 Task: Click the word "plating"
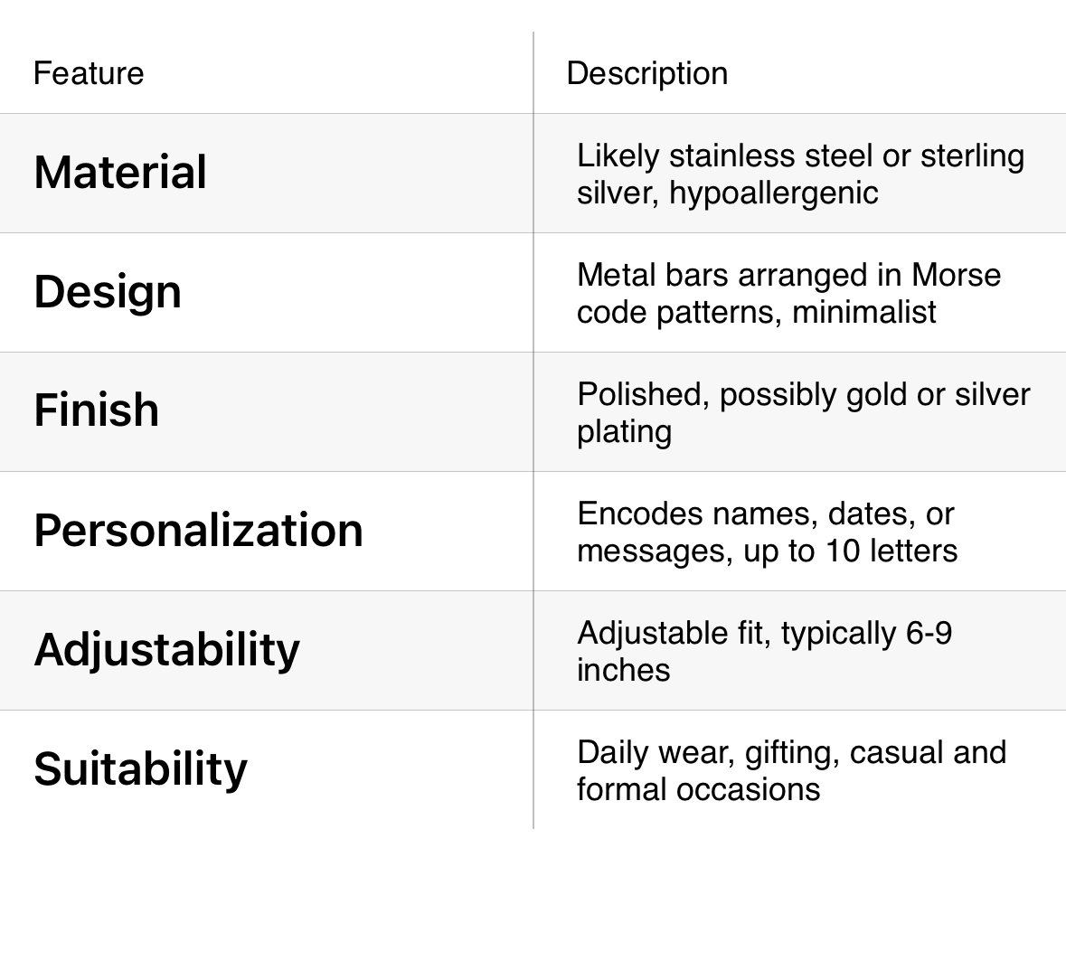pyautogui.click(x=624, y=431)
